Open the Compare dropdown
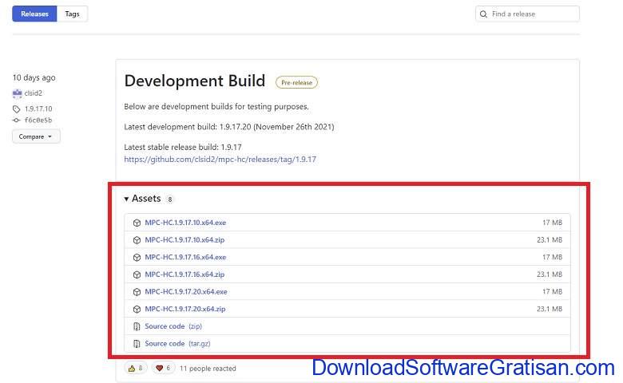Screen dimensions: 623x383 [36, 136]
